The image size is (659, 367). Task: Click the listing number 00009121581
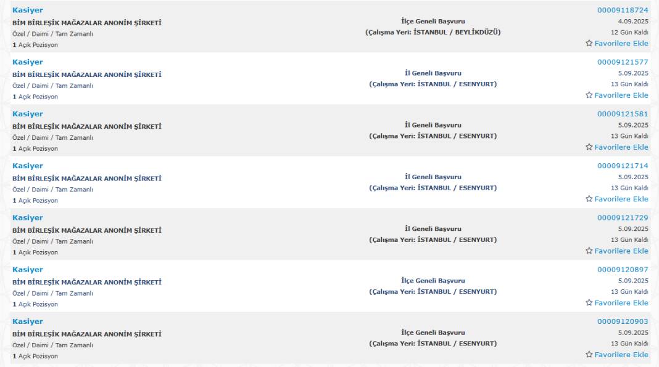[x=623, y=113]
